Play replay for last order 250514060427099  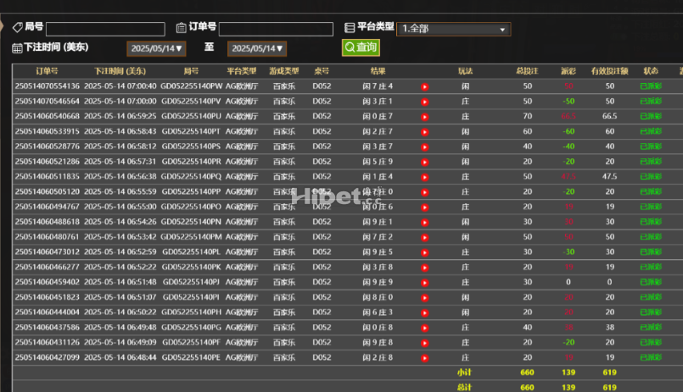tap(425, 357)
